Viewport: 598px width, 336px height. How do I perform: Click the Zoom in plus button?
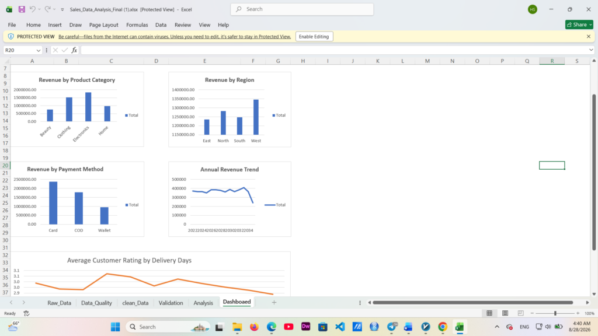tap(578, 313)
